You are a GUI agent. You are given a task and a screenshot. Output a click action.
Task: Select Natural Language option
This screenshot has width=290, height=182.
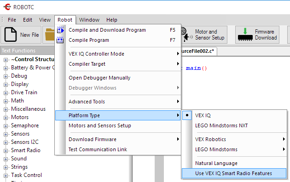tap(234, 163)
